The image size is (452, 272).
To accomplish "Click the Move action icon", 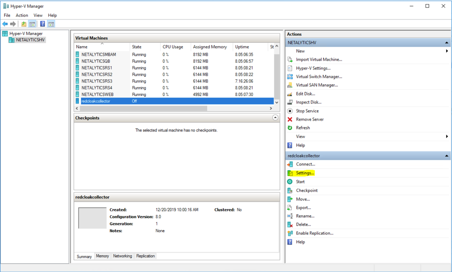I will click(290, 199).
